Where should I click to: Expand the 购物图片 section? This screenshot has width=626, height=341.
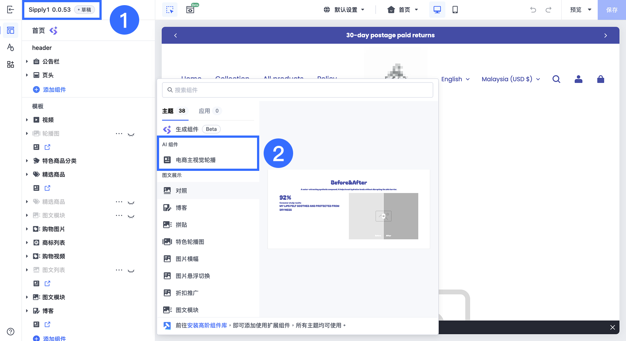coord(27,229)
